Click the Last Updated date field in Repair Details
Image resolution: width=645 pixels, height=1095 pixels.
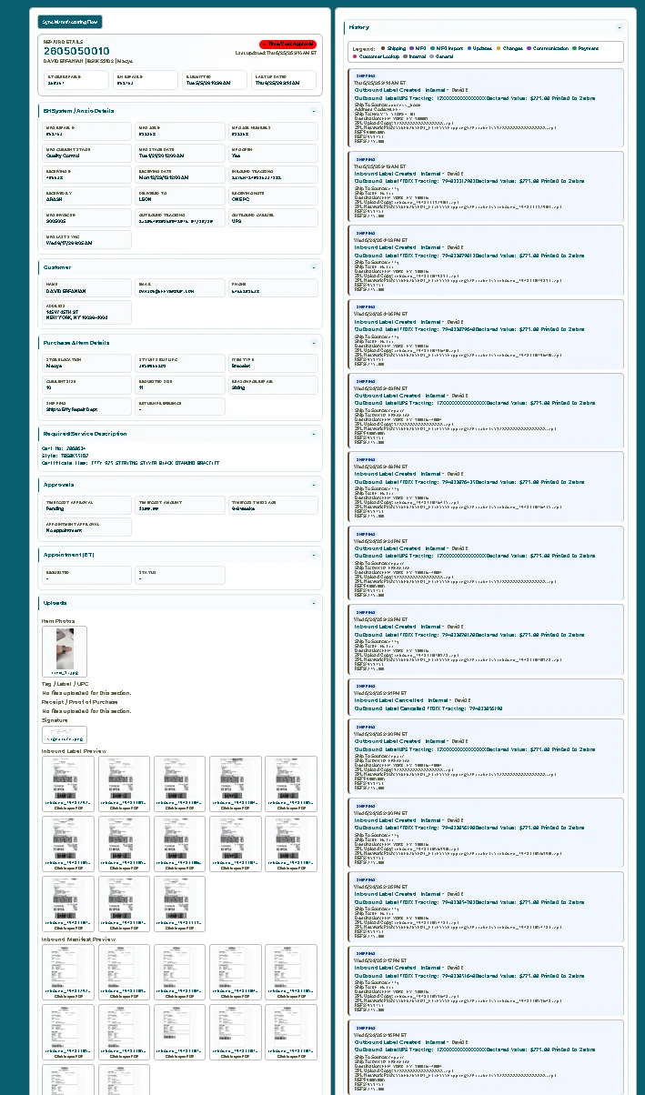[x=285, y=80]
